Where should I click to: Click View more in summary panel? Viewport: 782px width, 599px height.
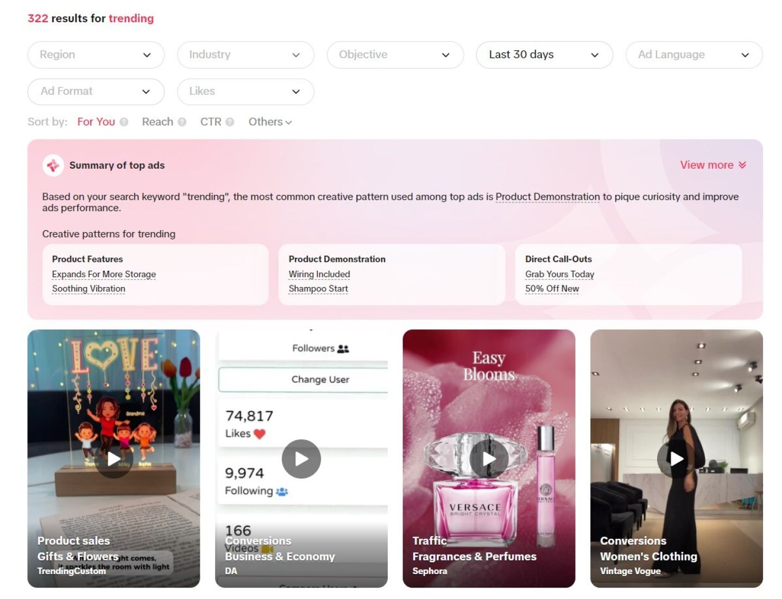tap(712, 165)
